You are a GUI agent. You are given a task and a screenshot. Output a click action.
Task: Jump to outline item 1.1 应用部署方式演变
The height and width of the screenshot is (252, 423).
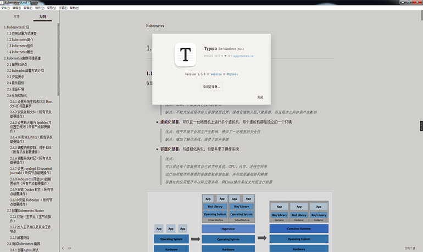click(x=21, y=33)
